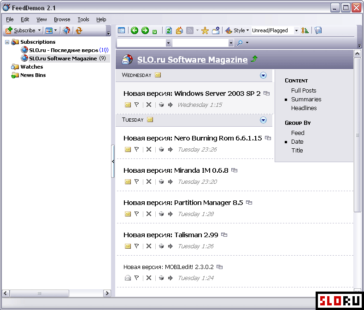Click the magnifier search icon
The height and width of the screenshot is (310, 364).
pyautogui.click(x=240, y=43)
